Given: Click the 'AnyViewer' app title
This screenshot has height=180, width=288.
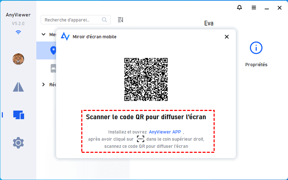Looking at the screenshot, I should (18, 15).
